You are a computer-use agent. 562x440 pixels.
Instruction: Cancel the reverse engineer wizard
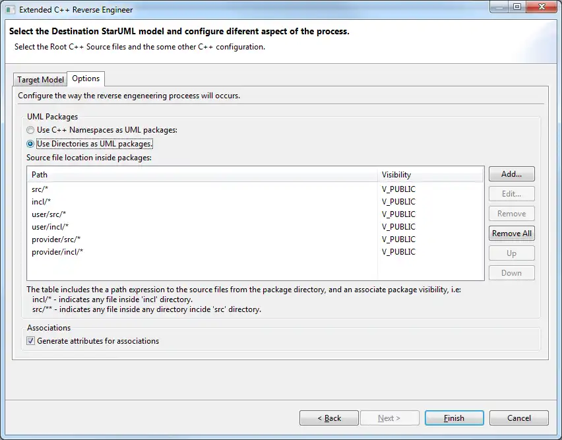(x=518, y=418)
